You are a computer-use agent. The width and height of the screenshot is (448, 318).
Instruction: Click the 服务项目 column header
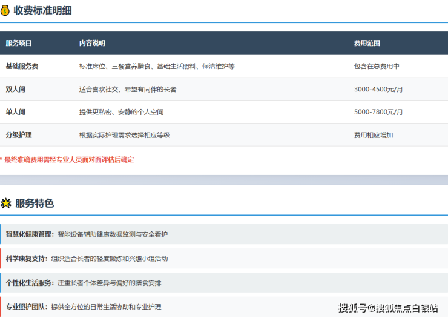pyautogui.click(x=19, y=43)
